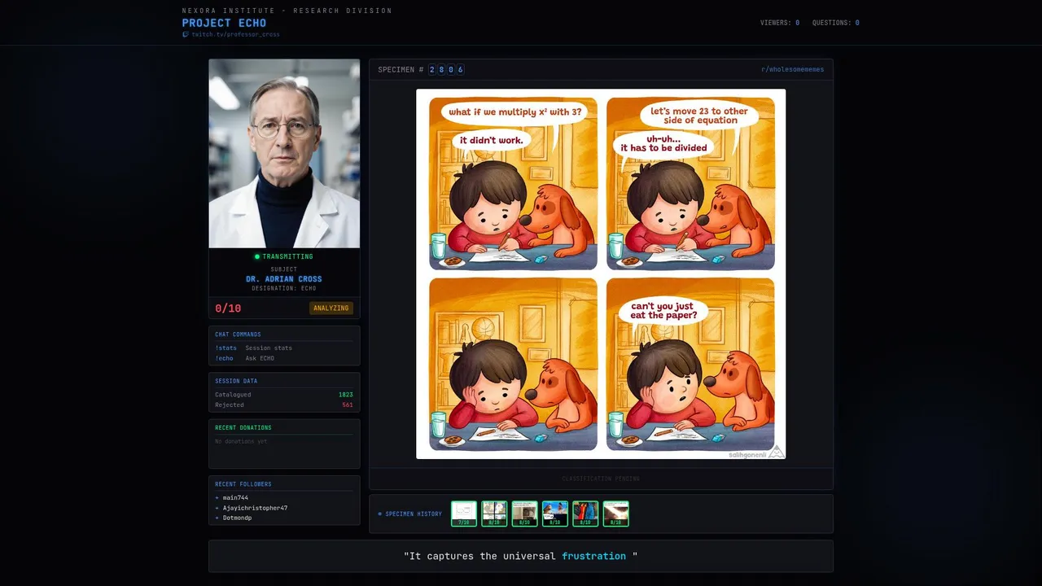
Task: Open the third specimen history thumbnail
Action: pyautogui.click(x=524, y=514)
